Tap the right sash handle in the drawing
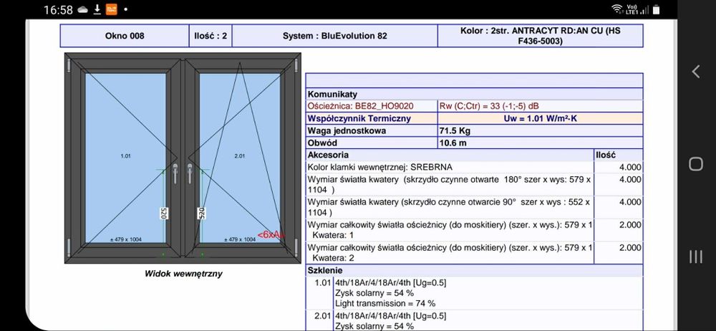Screen dimensions: 716x331 tap(190, 173)
